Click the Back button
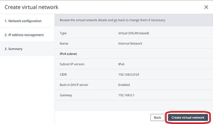The height and width of the screenshot is (124, 213). 157,117
